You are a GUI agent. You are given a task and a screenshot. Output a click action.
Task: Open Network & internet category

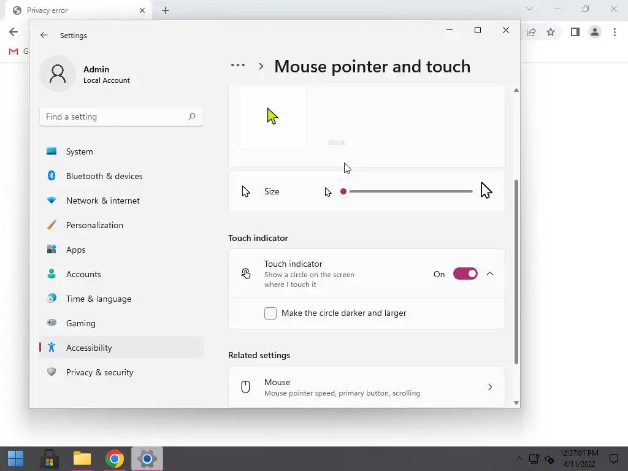tap(121, 201)
